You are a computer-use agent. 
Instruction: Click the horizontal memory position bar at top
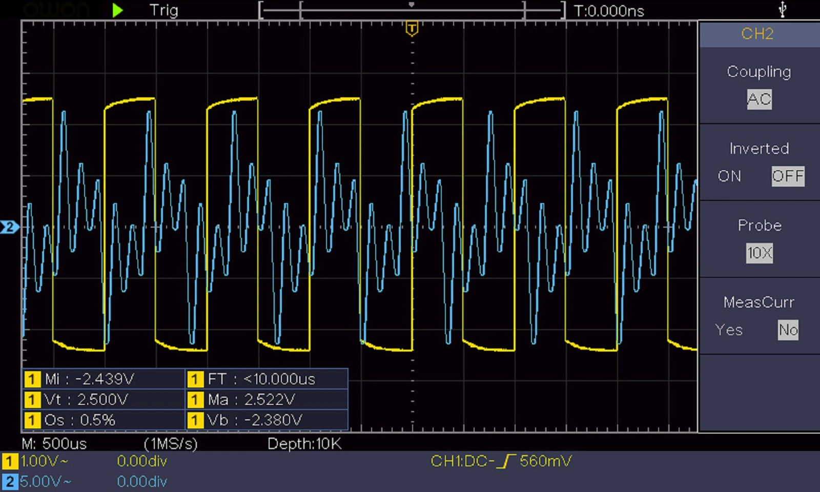[412, 10]
